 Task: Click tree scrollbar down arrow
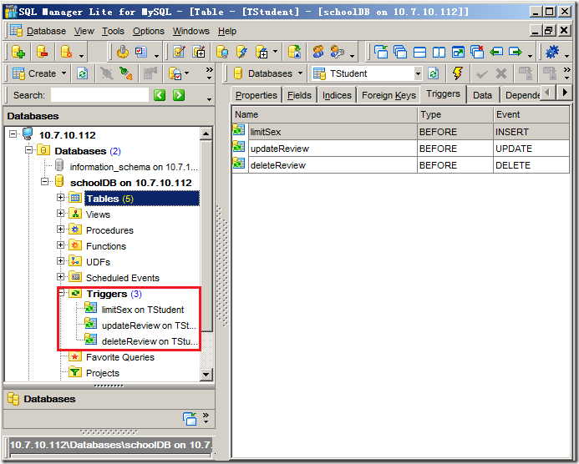[206, 375]
